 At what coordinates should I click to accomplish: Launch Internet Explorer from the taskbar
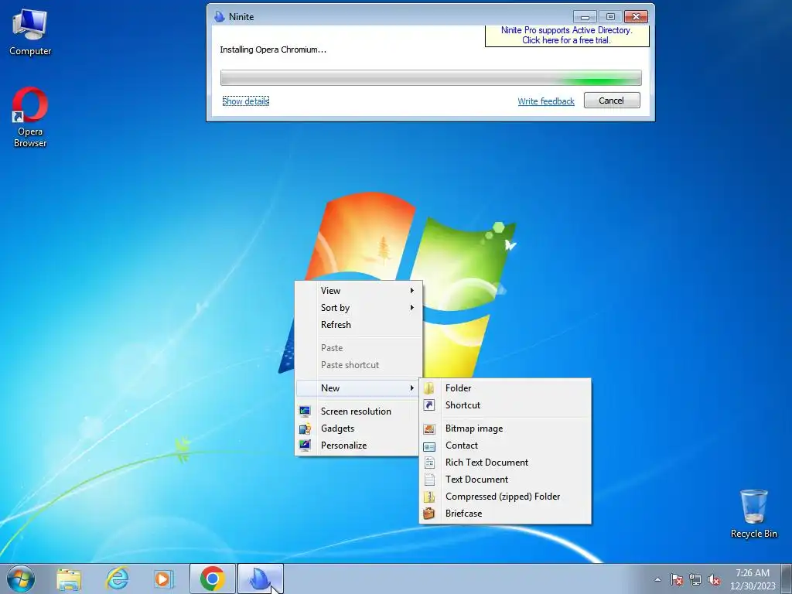click(x=117, y=579)
